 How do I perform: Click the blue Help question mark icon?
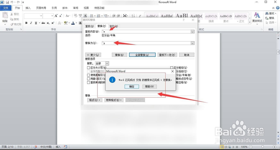click(x=278, y=8)
